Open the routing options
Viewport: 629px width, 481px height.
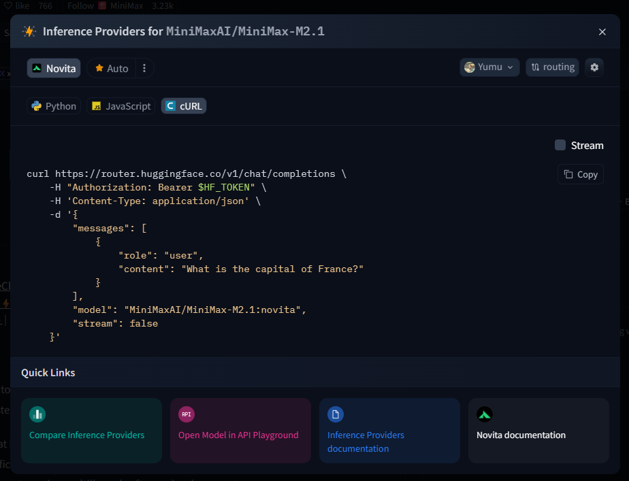pos(551,67)
